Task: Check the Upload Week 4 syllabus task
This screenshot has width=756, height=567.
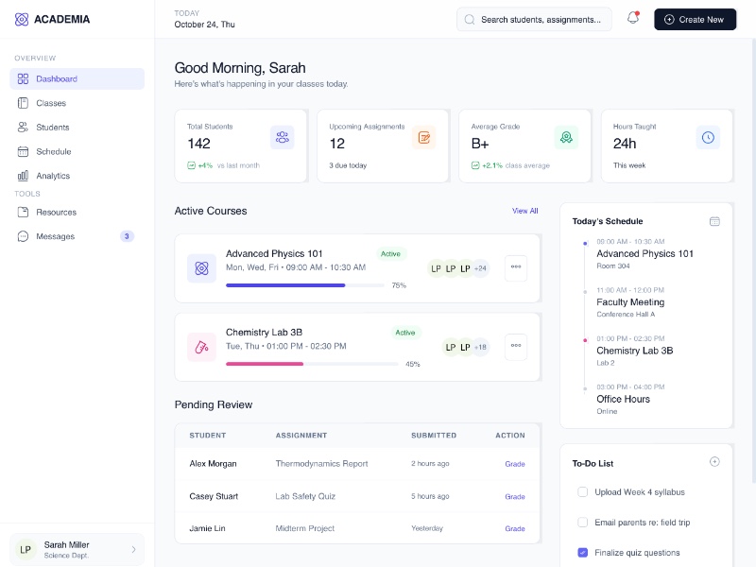Action: coord(582,492)
